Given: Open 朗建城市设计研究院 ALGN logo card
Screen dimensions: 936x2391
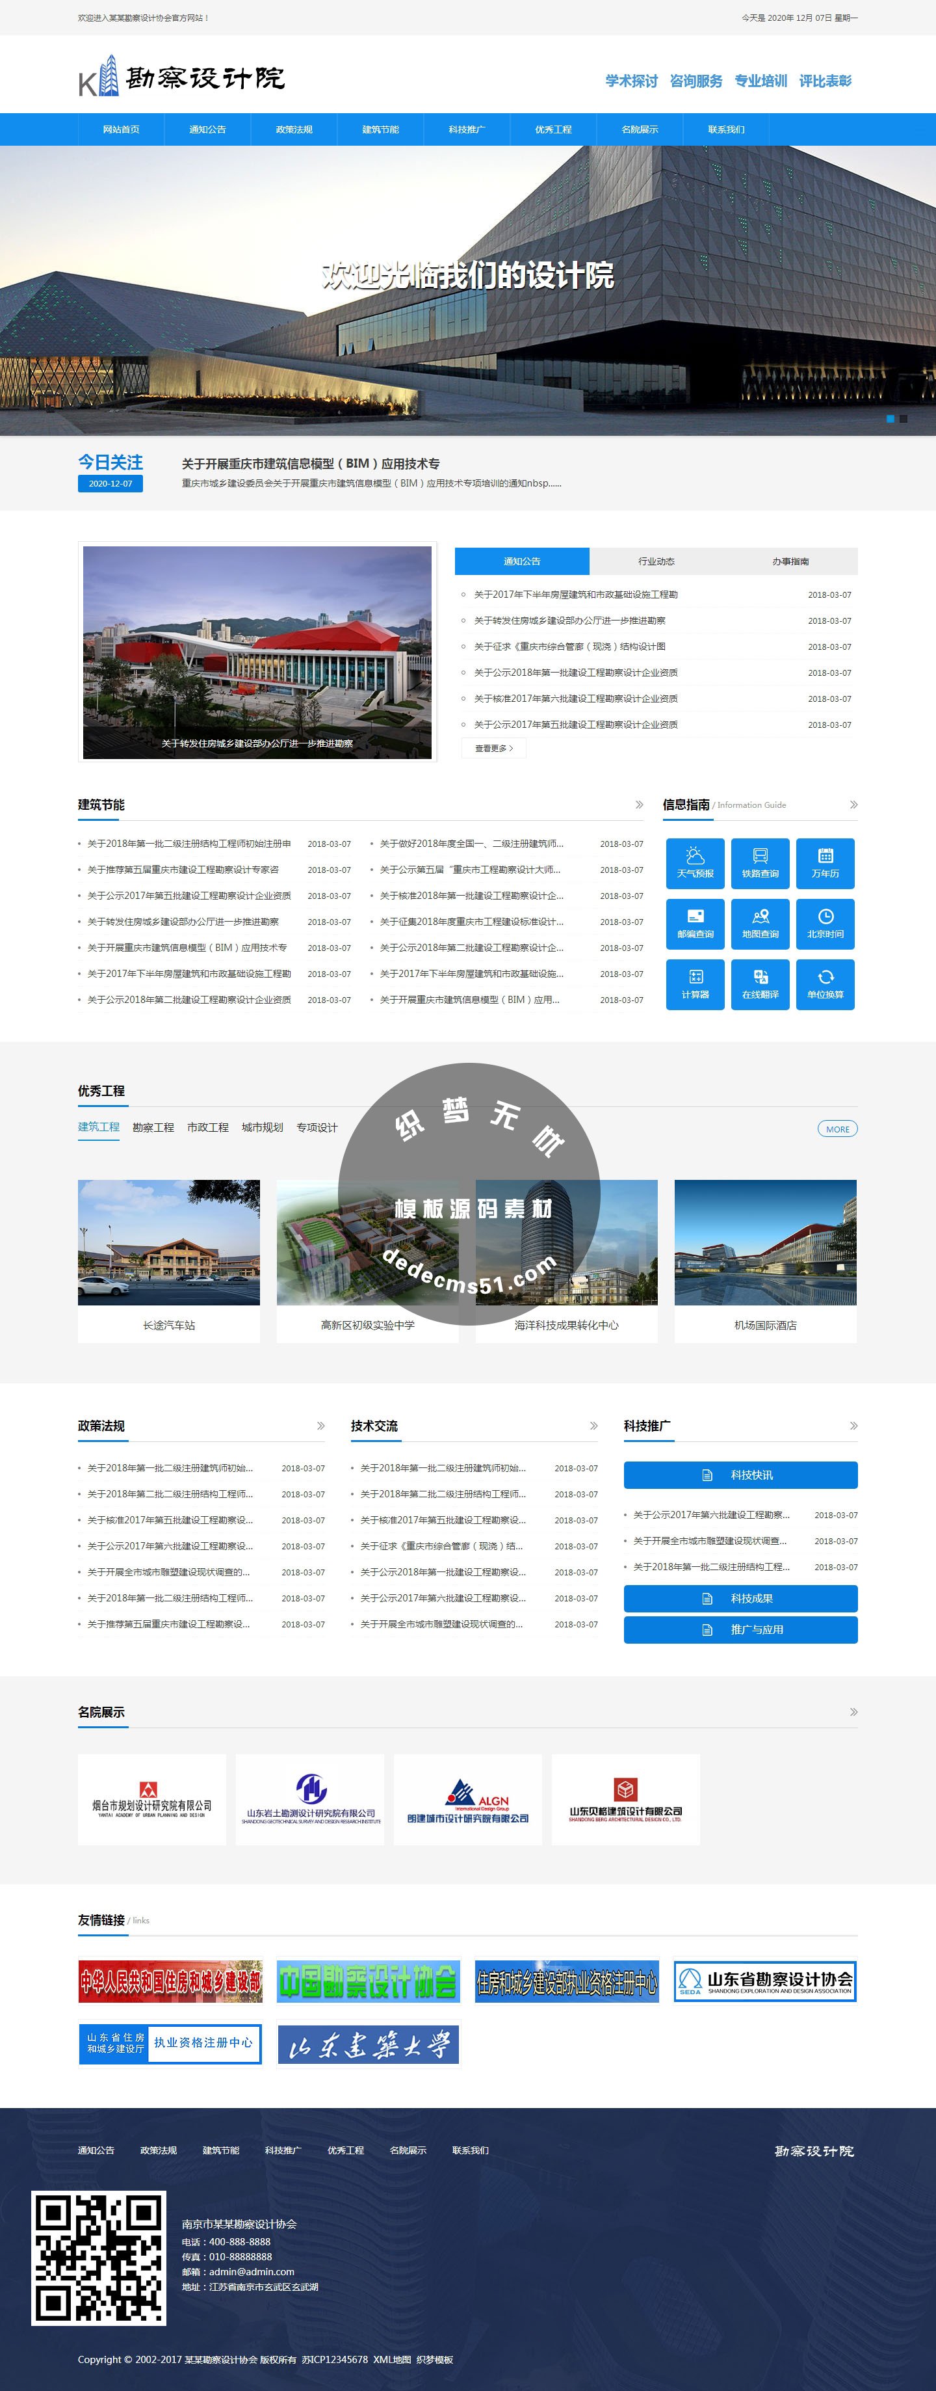Looking at the screenshot, I should coord(467,1799).
